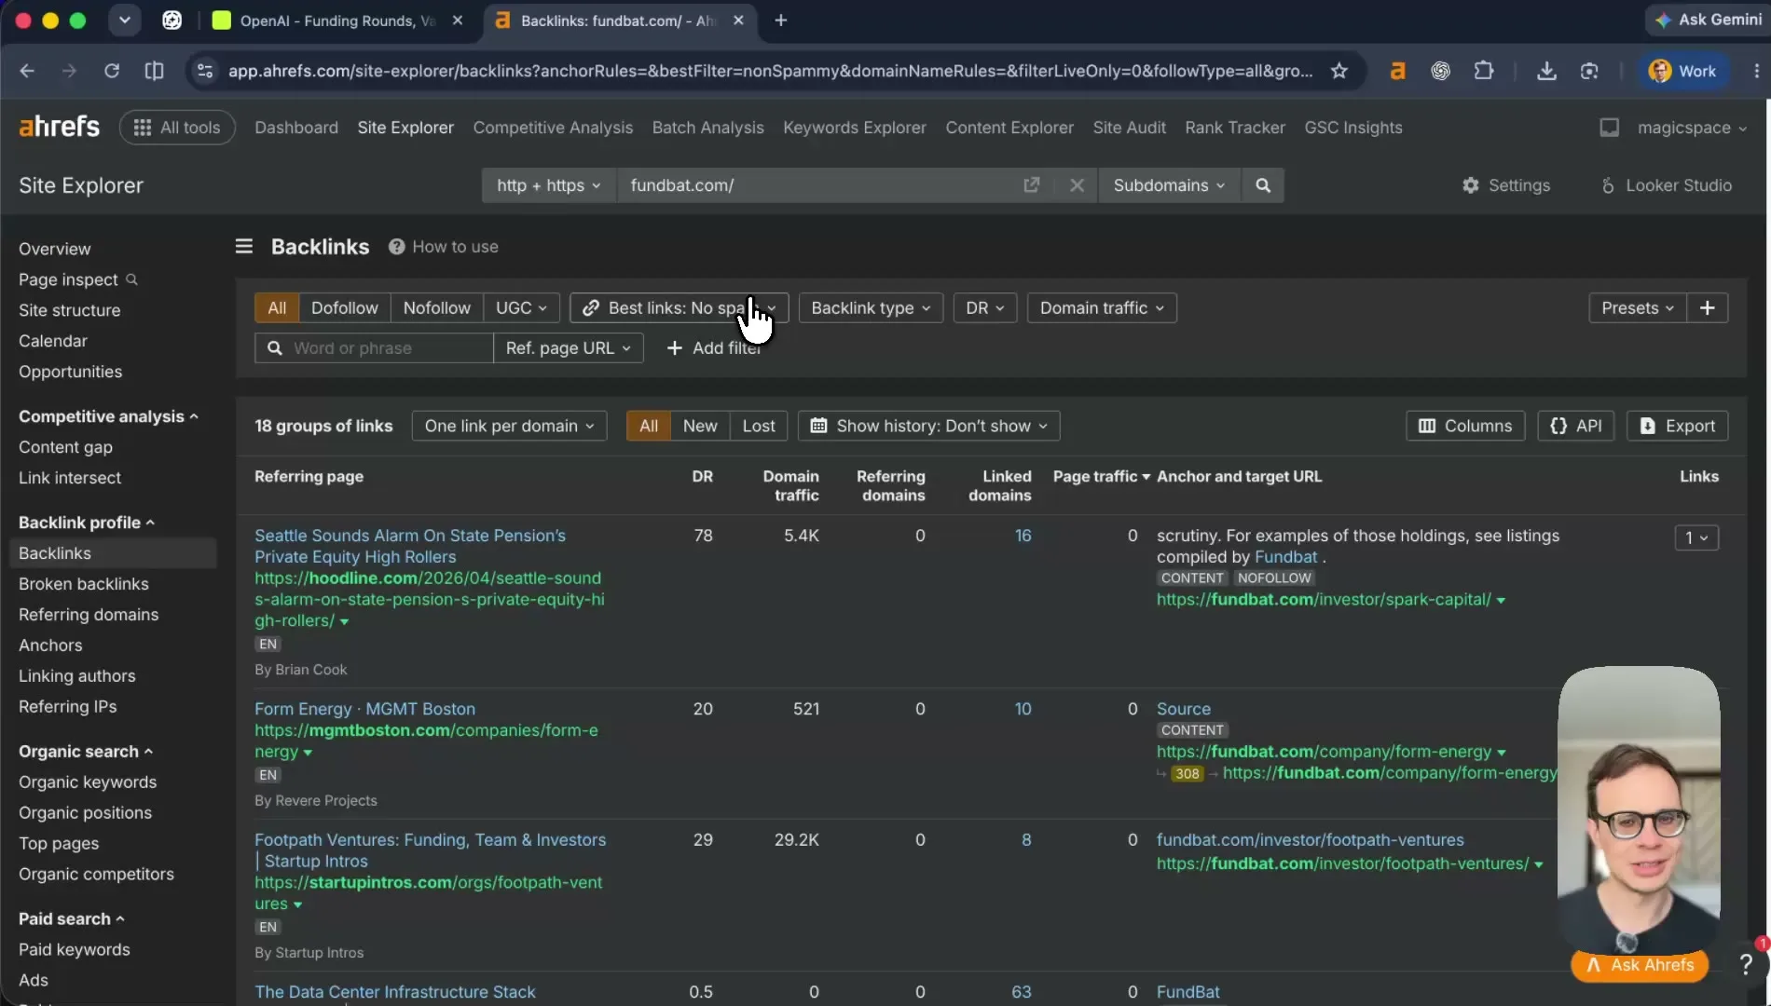
Task: Show only New backlinks
Action: point(700,426)
